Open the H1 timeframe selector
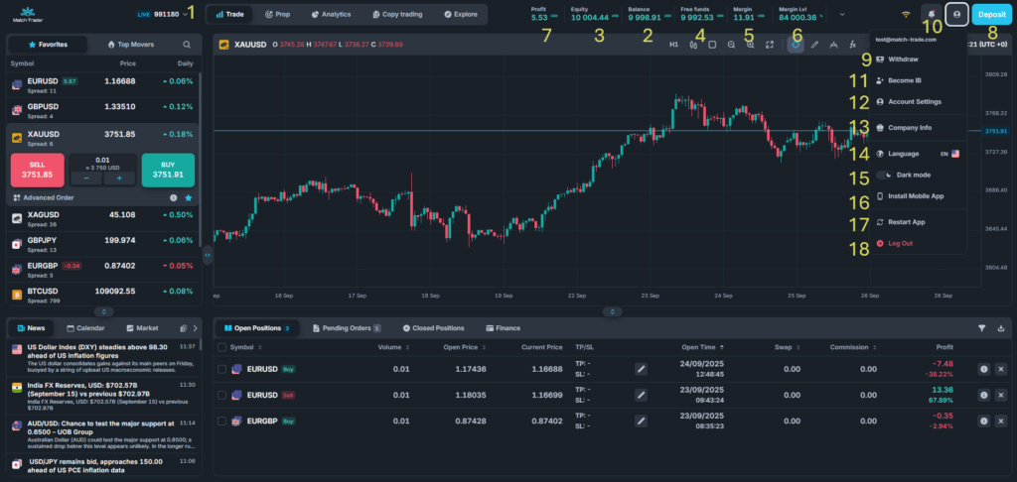Image resolution: width=1017 pixels, height=482 pixels. click(673, 45)
